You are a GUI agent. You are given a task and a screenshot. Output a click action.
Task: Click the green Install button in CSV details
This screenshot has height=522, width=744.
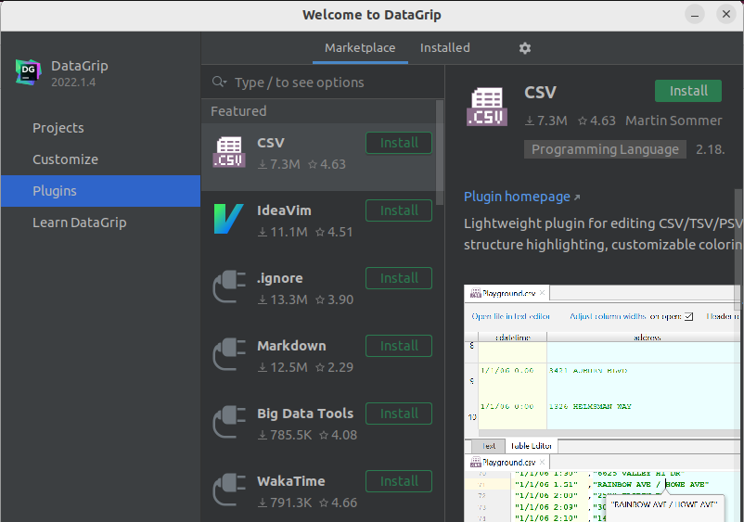(x=688, y=91)
